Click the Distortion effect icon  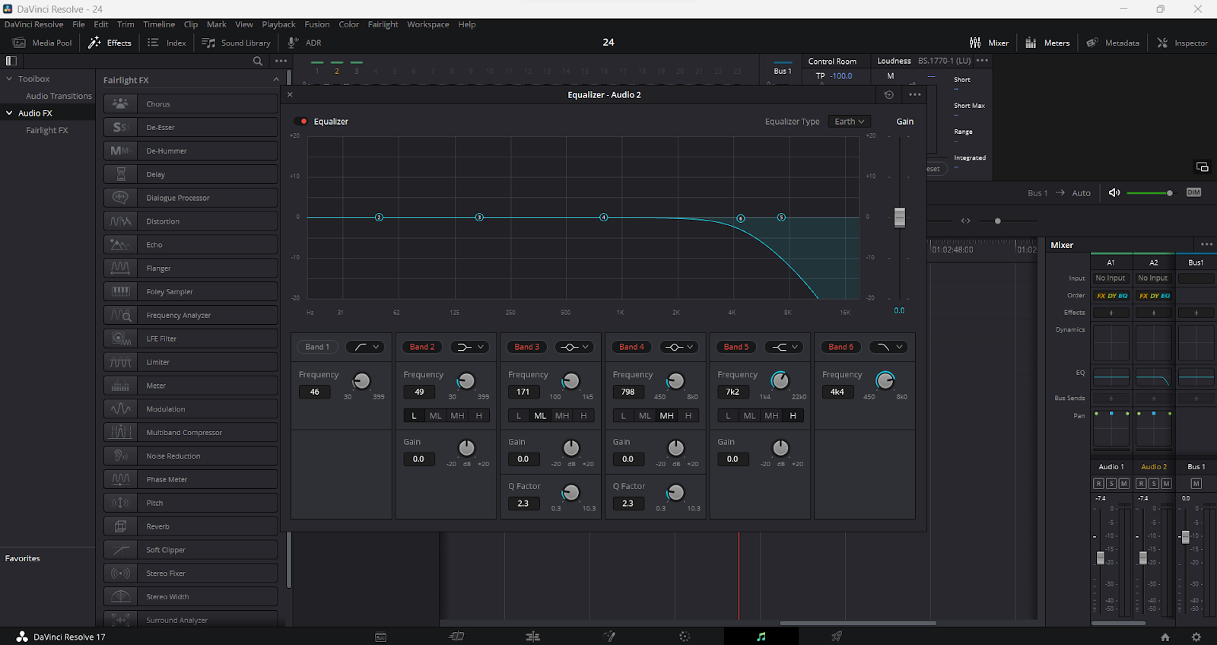(120, 221)
